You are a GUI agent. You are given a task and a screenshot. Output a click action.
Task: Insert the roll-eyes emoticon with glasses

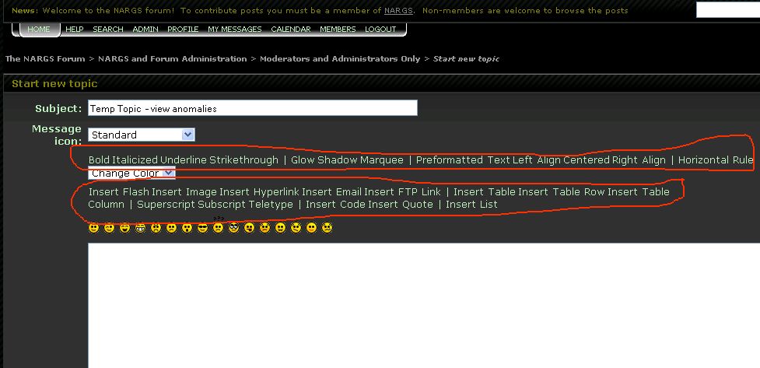[x=233, y=228]
